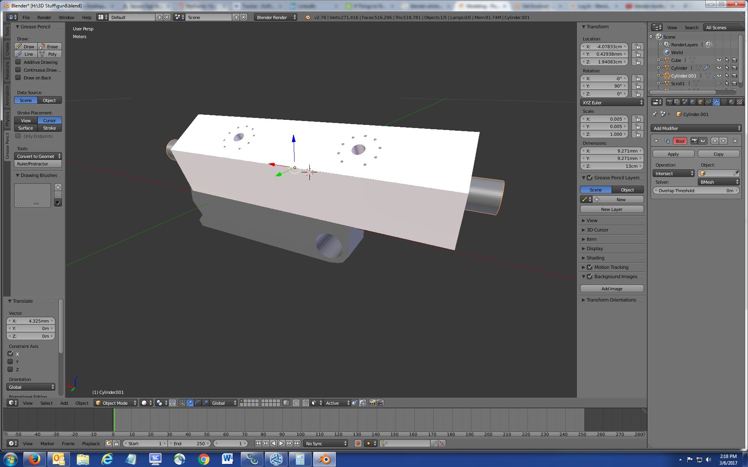The image size is (748, 467).
Task: Toggle the Motion Tracking checkbox
Action: click(590, 267)
